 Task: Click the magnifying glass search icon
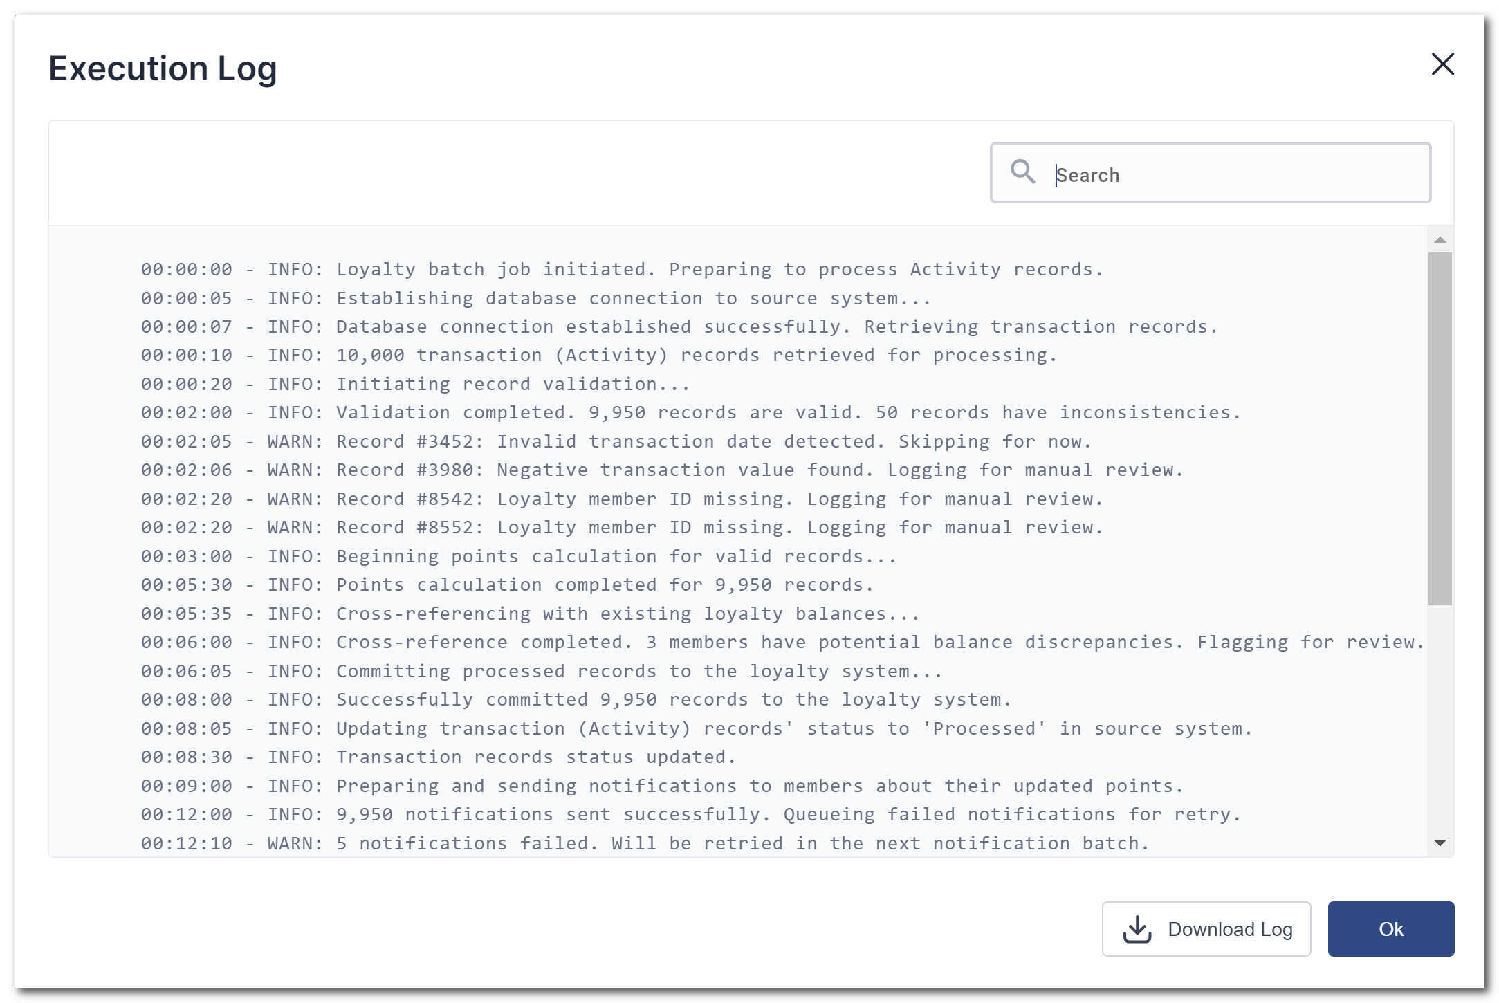point(1022,172)
